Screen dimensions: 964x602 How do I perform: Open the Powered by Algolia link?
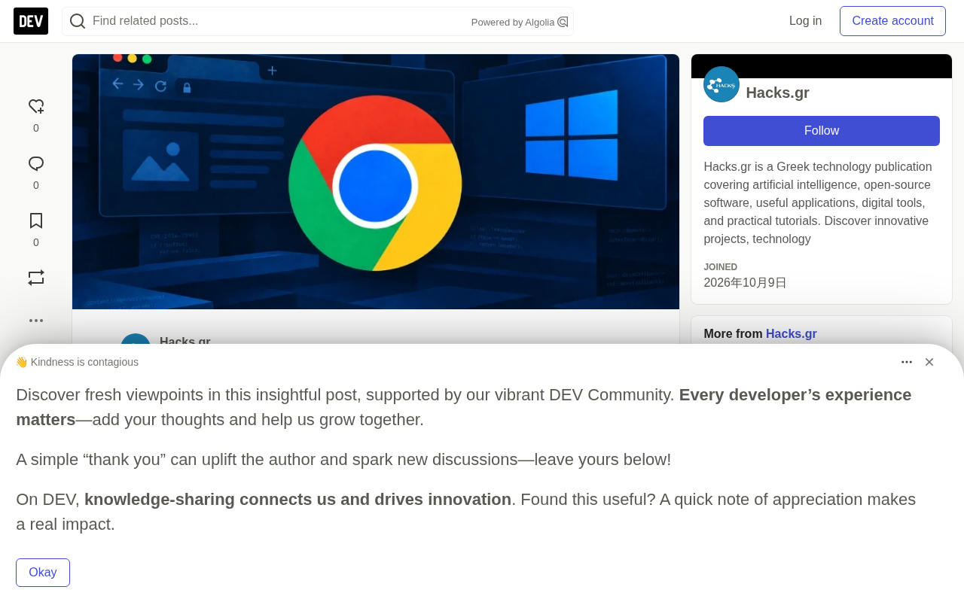(520, 22)
